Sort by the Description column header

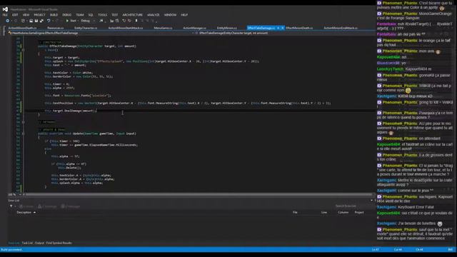tap(24, 213)
